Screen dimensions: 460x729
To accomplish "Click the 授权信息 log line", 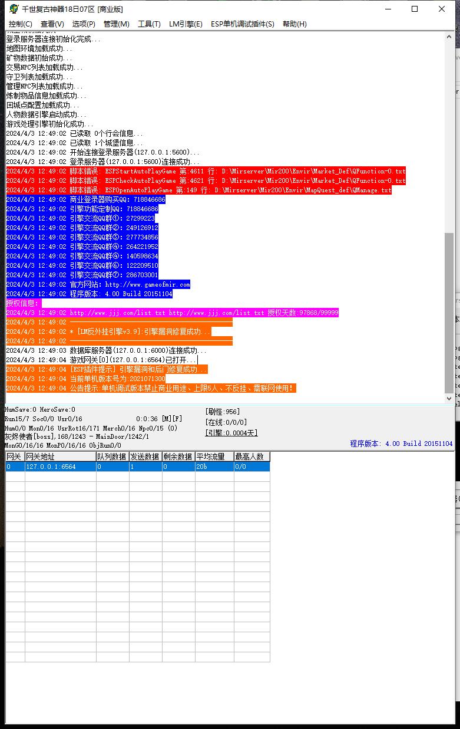I will click(x=24, y=303).
